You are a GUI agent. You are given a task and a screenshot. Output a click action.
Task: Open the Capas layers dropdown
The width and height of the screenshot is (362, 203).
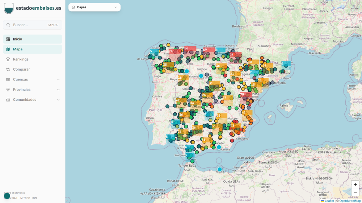pos(94,7)
